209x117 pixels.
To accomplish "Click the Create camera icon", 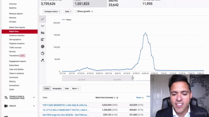I will coord(6,106).
